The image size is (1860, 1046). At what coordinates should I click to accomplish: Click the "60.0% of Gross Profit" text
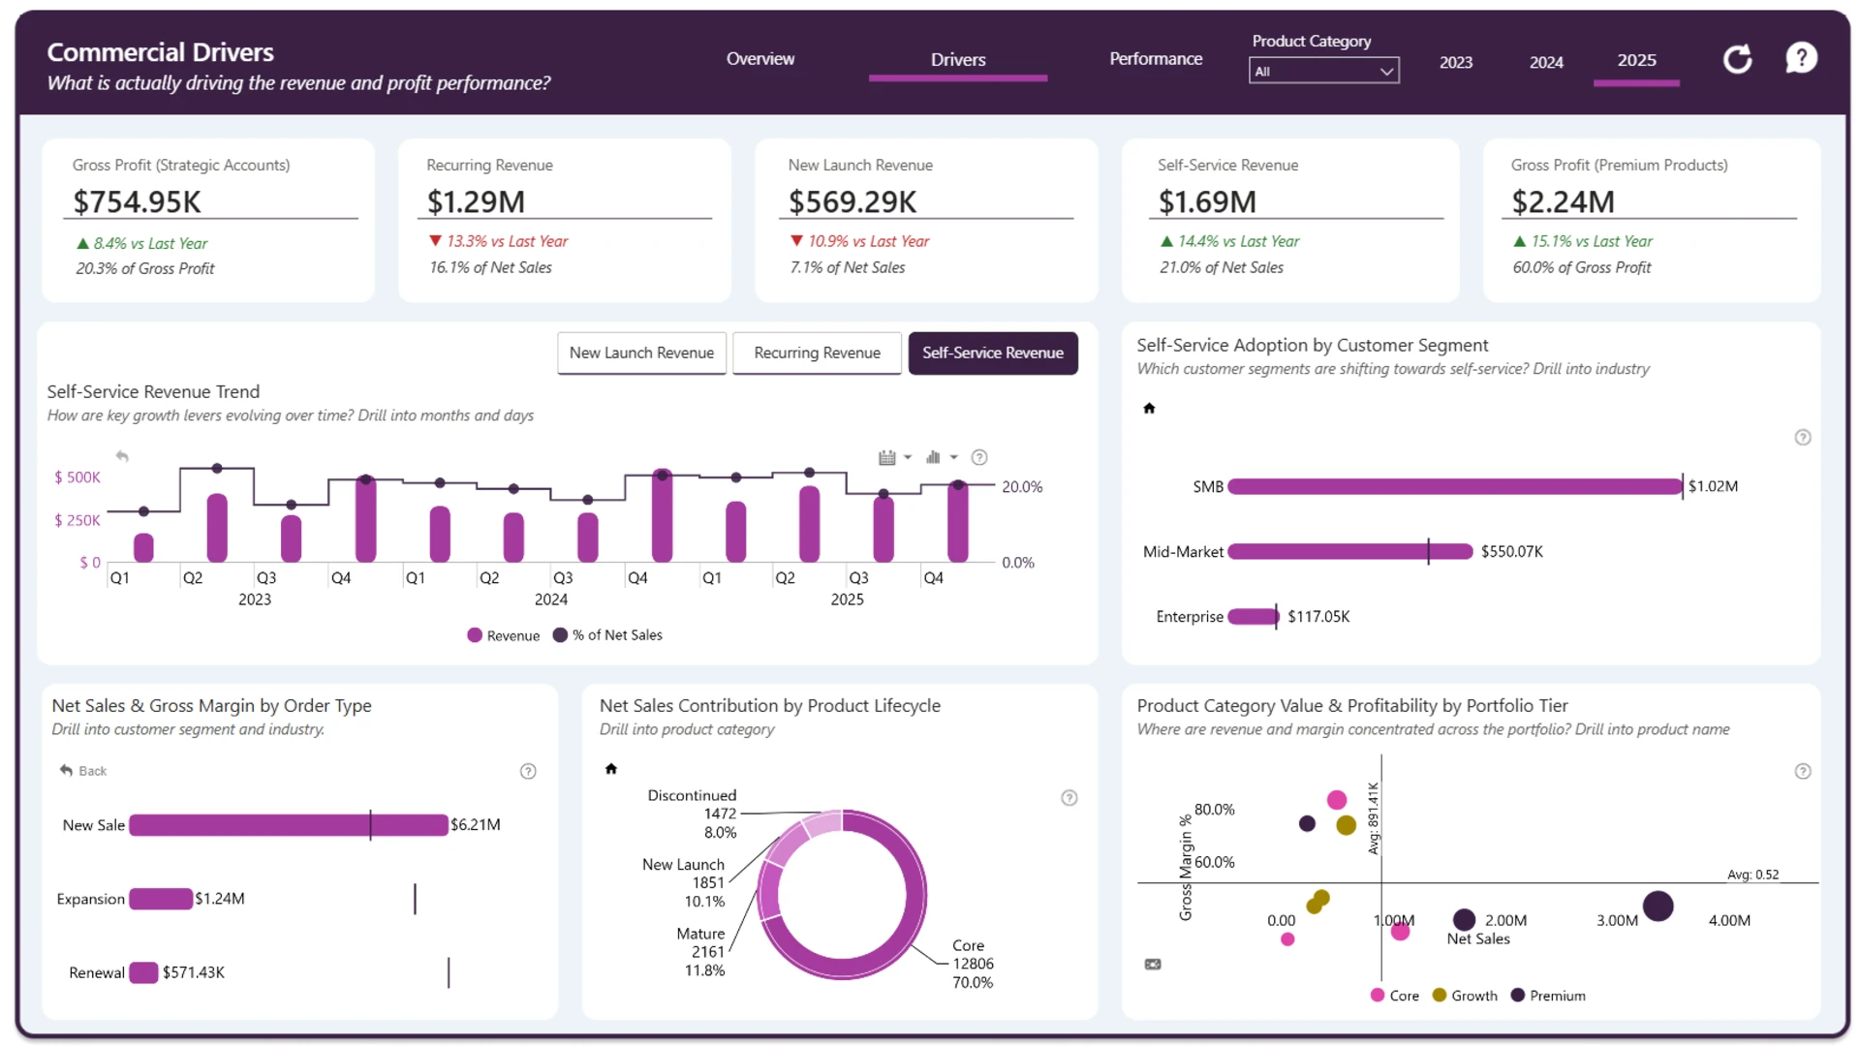[x=1582, y=267]
